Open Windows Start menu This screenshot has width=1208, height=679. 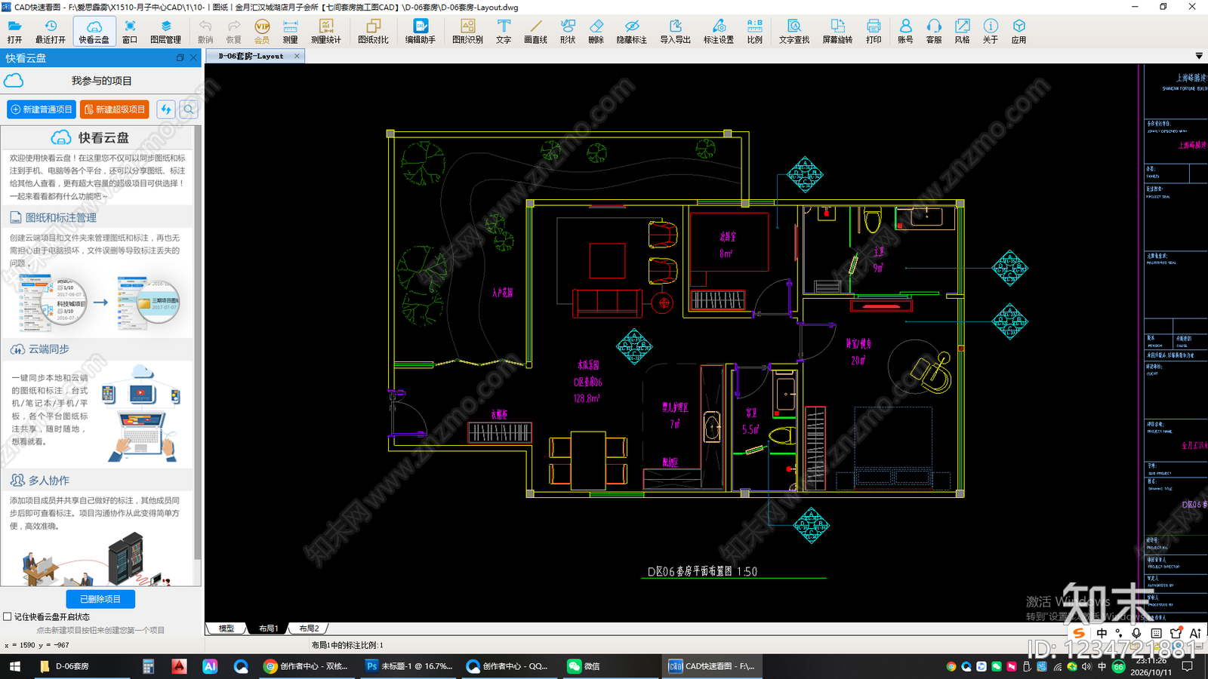pyautogui.click(x=14, y=666)
